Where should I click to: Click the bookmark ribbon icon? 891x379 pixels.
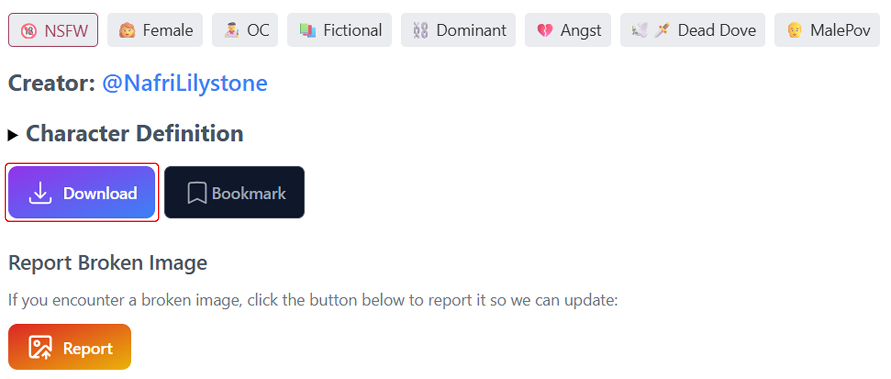[196, 193]
